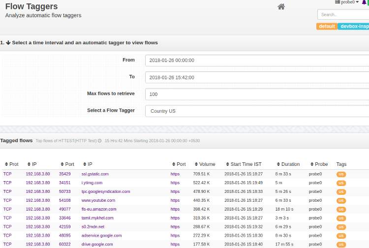This screenshot has width=369, height=248.
Task: Click https port in s0.2mdn.net row
Action: tap(175, 227)
